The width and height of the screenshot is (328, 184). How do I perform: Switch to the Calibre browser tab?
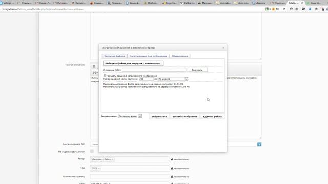pyautogui.click(x=188, y=3)
